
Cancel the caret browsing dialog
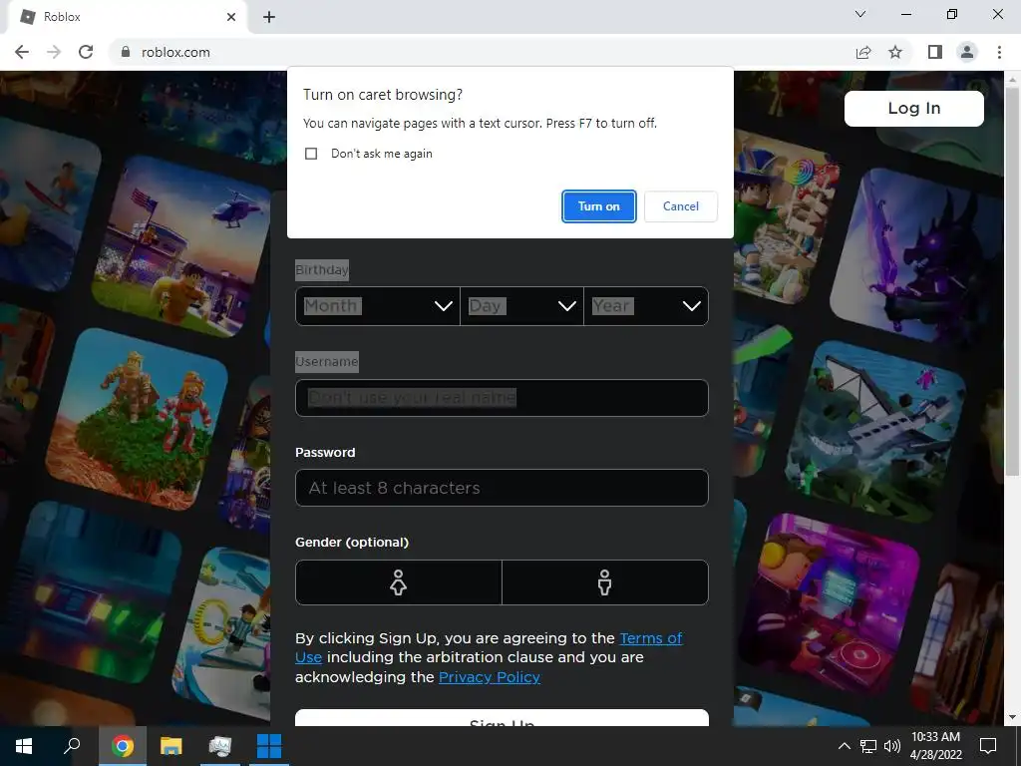click(680, 206)
